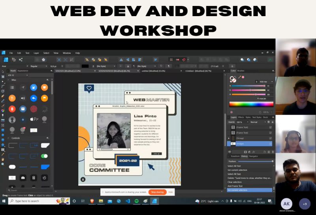
Task: Open Visual Studio Code from taskbar
Action: pos(128,201)
